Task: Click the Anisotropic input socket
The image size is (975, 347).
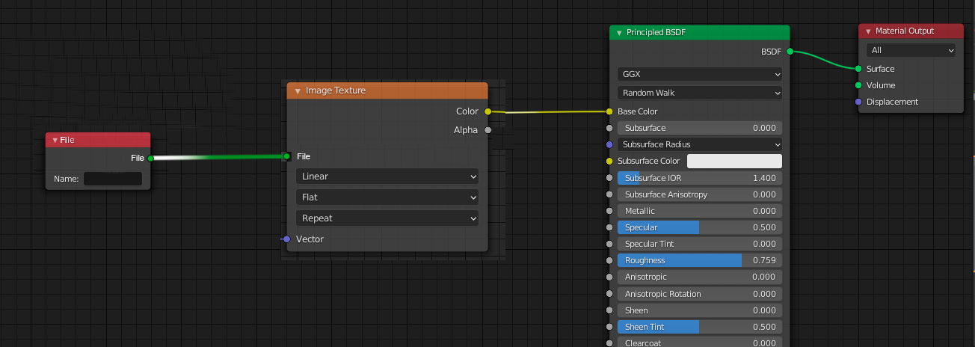Action: (x=609, y=277)
